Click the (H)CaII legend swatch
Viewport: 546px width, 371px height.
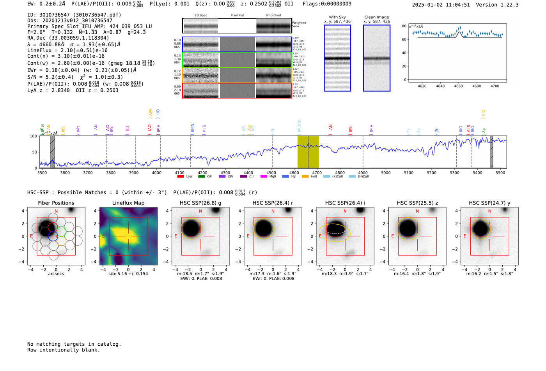[x=352, y=176]
